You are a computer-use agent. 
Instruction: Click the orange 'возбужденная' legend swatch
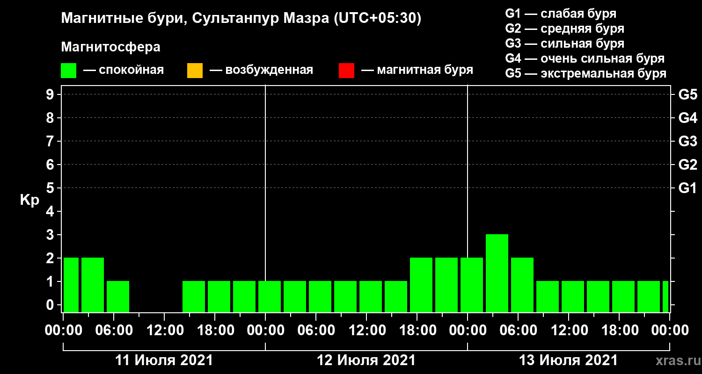click(x=195, y=71)
